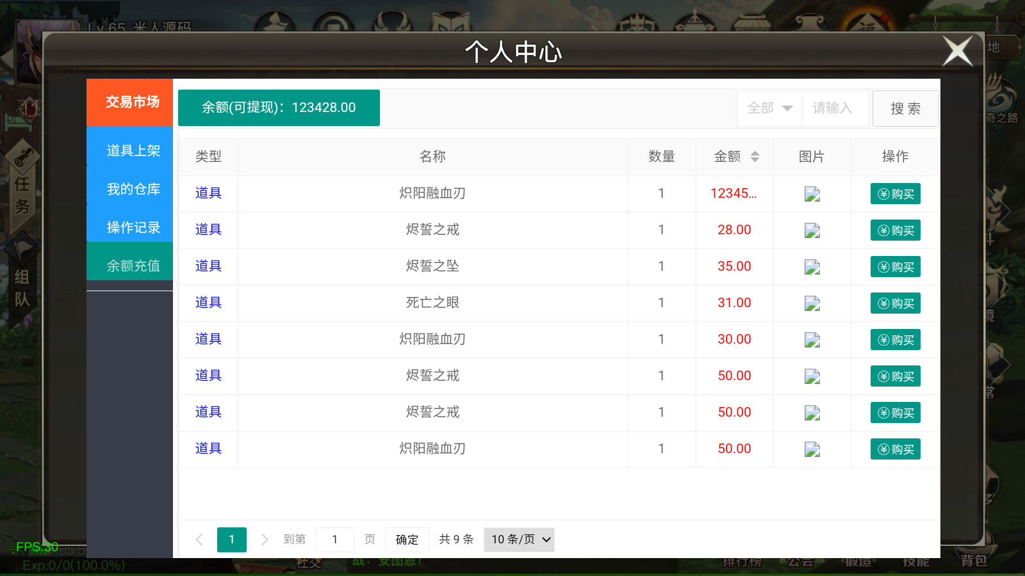Click the 确定 pagination button

[x=407, y=540]
